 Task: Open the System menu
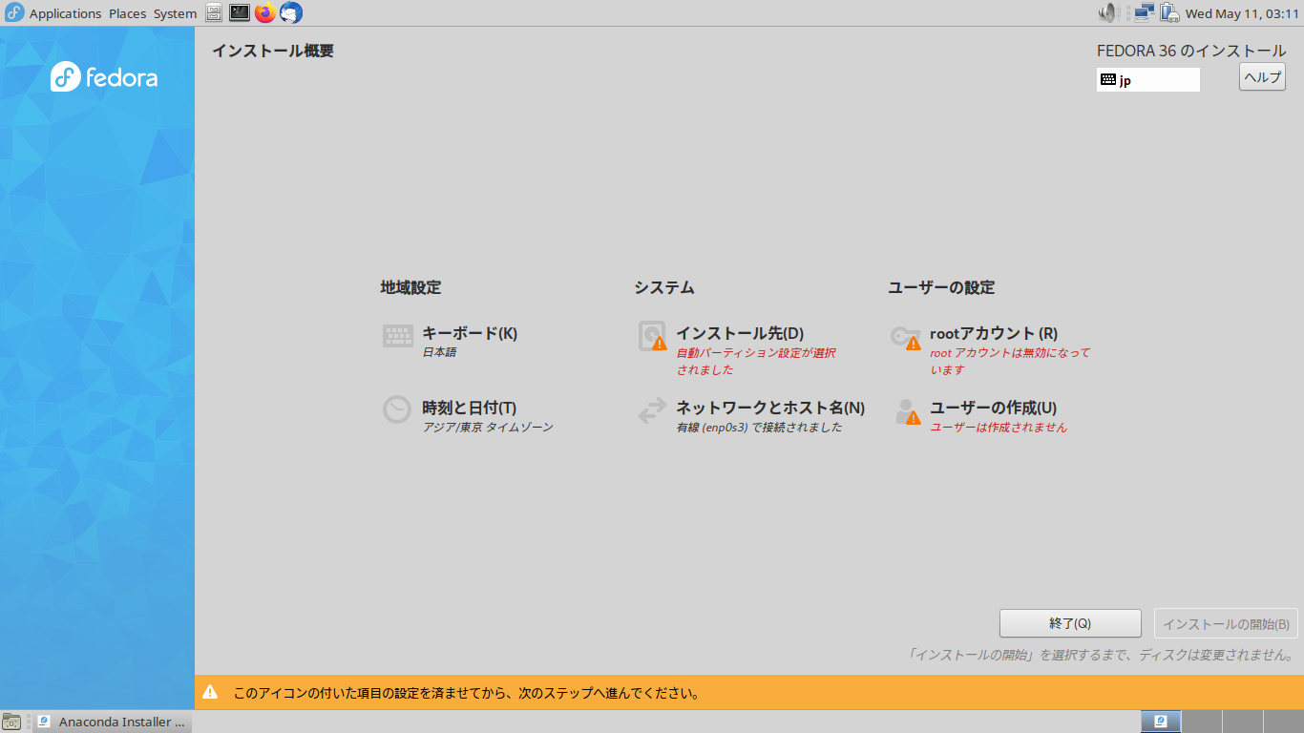click(x=175, y=13)
